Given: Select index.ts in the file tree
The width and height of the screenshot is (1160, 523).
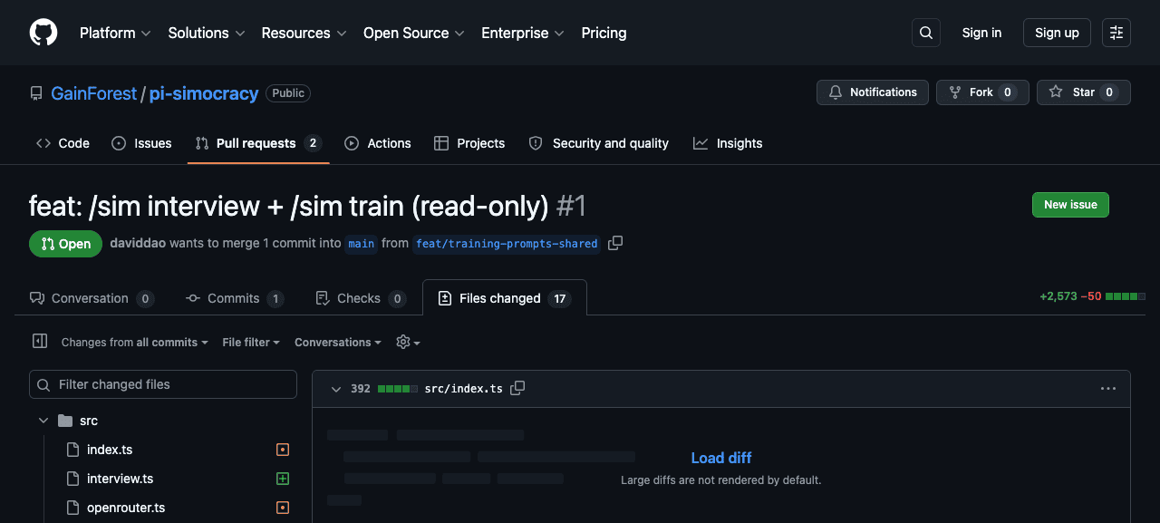Looking at the screenshot, I should [x=110, y=450].
